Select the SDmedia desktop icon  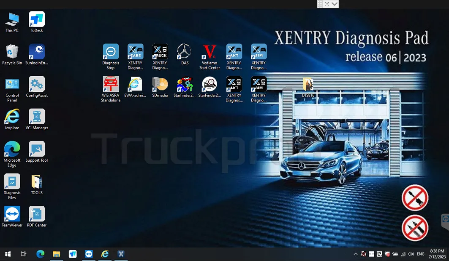point(160,84)
